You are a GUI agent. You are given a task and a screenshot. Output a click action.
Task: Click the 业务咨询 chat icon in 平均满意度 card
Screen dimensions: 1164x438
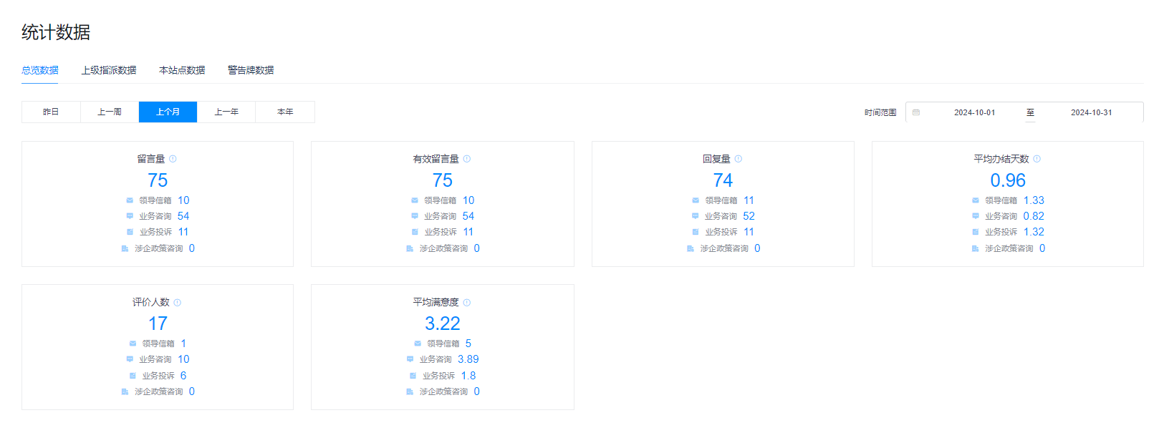410,359
